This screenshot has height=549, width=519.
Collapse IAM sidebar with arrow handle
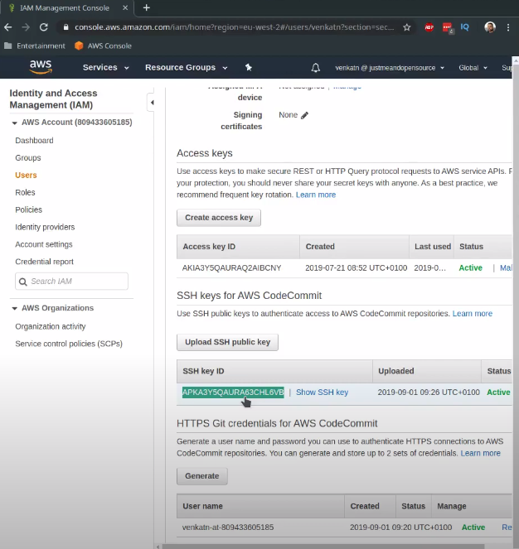(152, 103)
